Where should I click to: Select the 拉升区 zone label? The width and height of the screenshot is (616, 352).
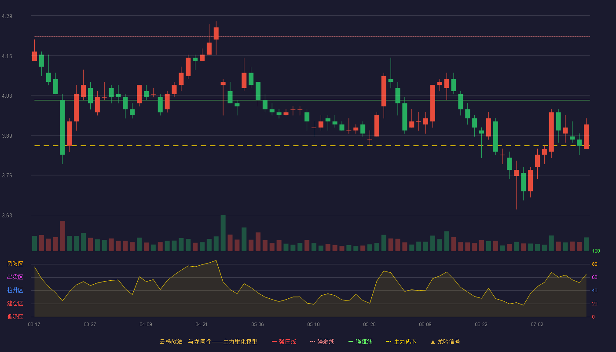click(15, 290)
